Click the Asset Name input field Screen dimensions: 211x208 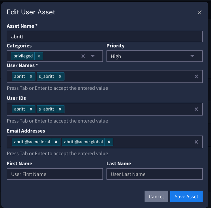[104, 36]
